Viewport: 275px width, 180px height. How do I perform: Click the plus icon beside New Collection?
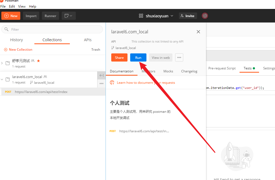pyautogui.click(x=6, y=50)
